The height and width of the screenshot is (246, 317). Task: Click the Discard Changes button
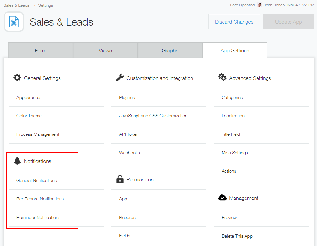point(234,22)
